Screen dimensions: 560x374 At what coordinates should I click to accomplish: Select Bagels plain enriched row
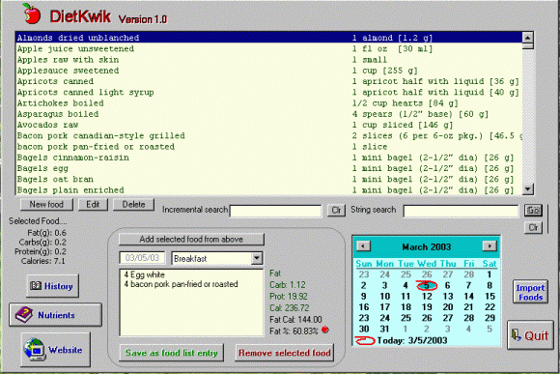(x=268, y=189)
